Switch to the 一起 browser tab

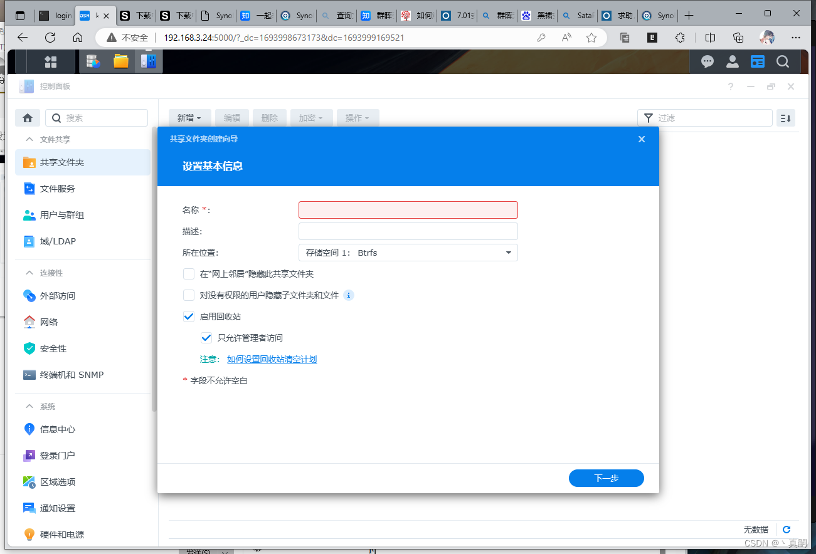[257, 15]
